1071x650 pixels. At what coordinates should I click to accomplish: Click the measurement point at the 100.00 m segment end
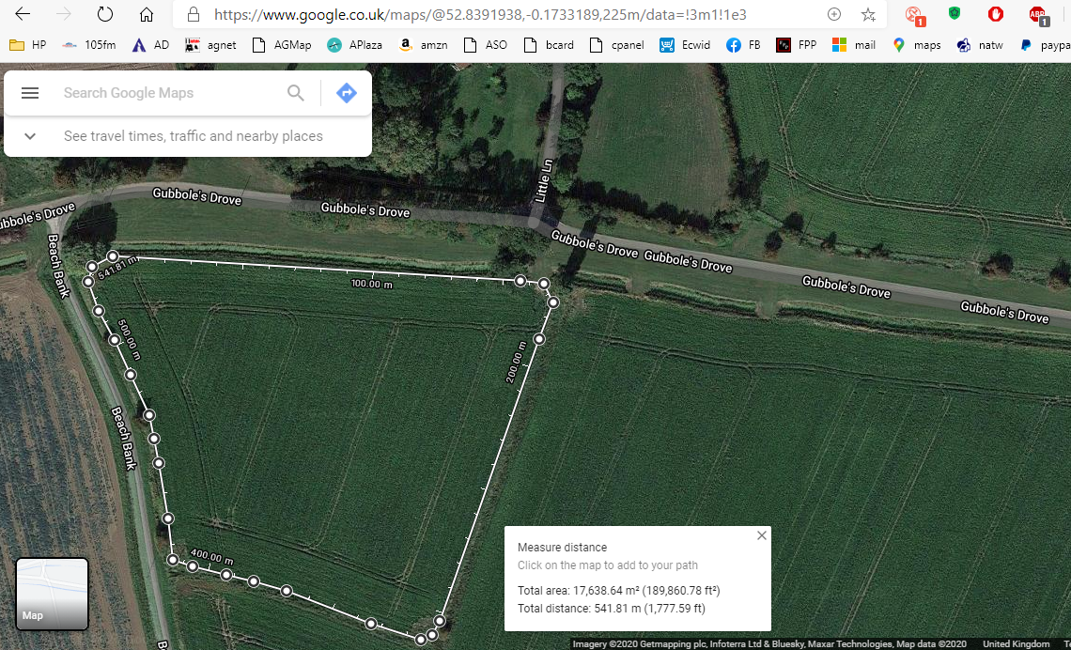pyautogui.click(x=520, y=281)
